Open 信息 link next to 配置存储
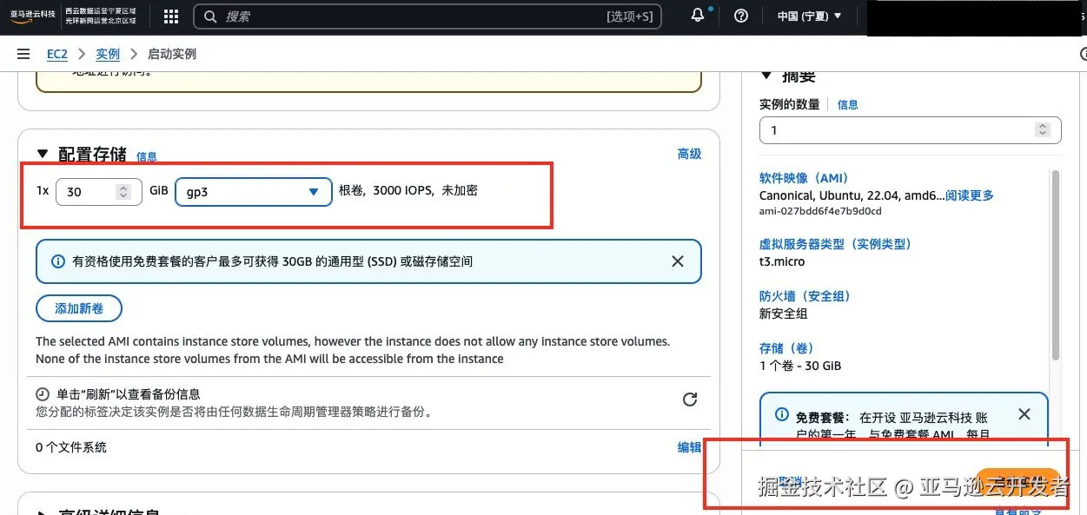Screen dimensions: 1087x515 (x=147, y=157)
